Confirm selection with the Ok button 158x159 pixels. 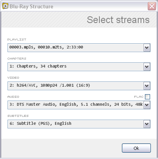[136, 148]
